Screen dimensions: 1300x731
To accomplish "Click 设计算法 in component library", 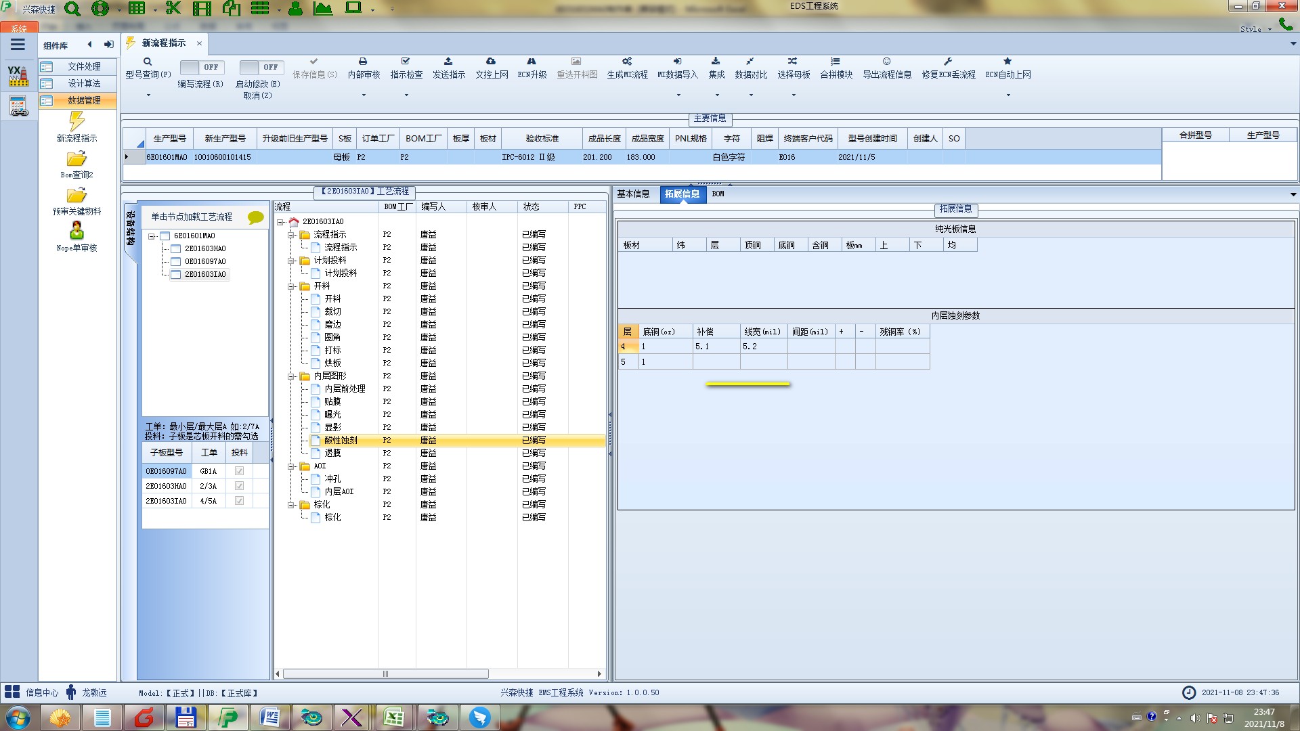I will (x=84, y=83).
